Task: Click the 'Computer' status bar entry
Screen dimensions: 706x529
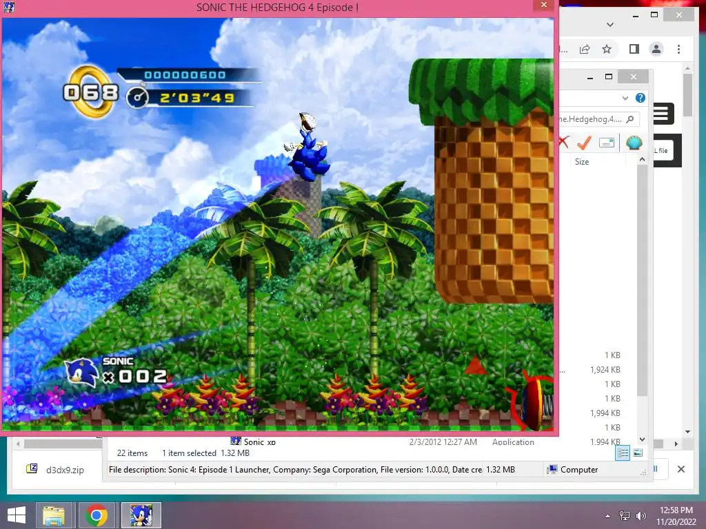Action: 573,470
